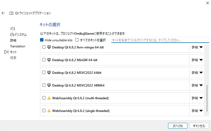The height and width of the screenshot is (131, 211).
Task: Check the Desktop Qt 6.8.2 MSVC2022 ARM64 kit
Action: coord(44,85)
